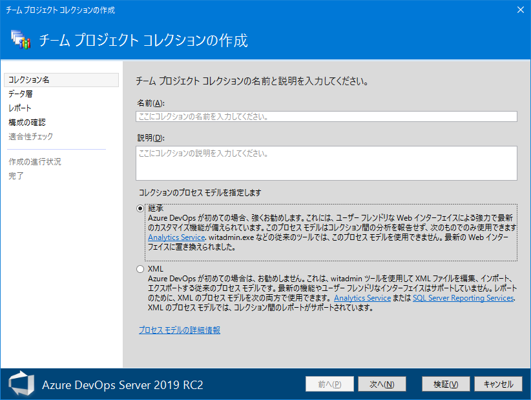Select the 完了 step in sidebar
Image resolution: width=531 pixels, height=400 pixels.
(x=16, y=176)
